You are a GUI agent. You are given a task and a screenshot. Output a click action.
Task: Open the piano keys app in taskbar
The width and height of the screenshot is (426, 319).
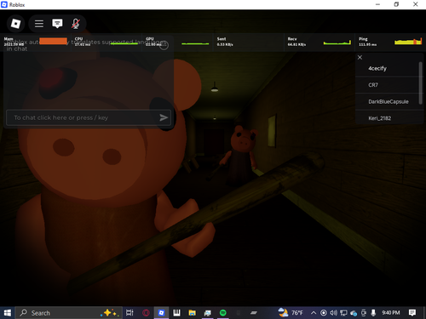[x=176, y=313]
